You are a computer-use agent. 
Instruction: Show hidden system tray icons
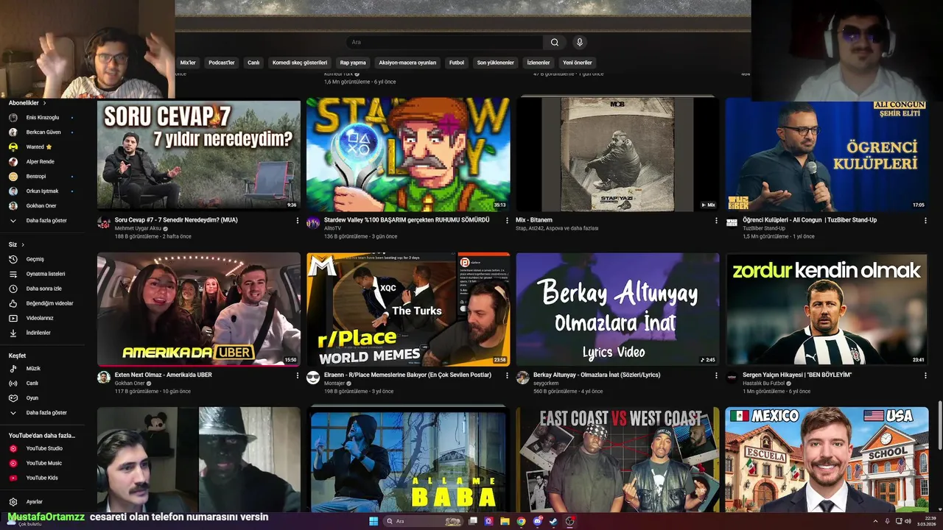[x=874, y=521]
